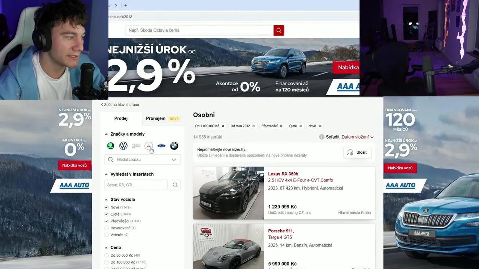Select the BMW brand logo

[174, 146]
